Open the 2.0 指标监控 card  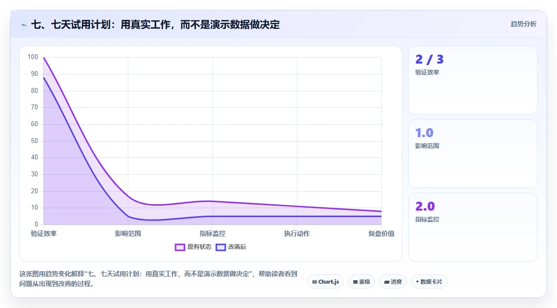(x=473, y=227)
